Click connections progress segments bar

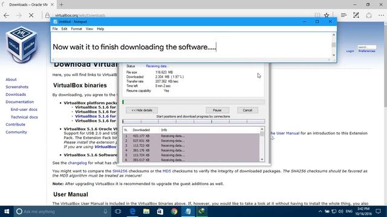[x=193, y=121]
